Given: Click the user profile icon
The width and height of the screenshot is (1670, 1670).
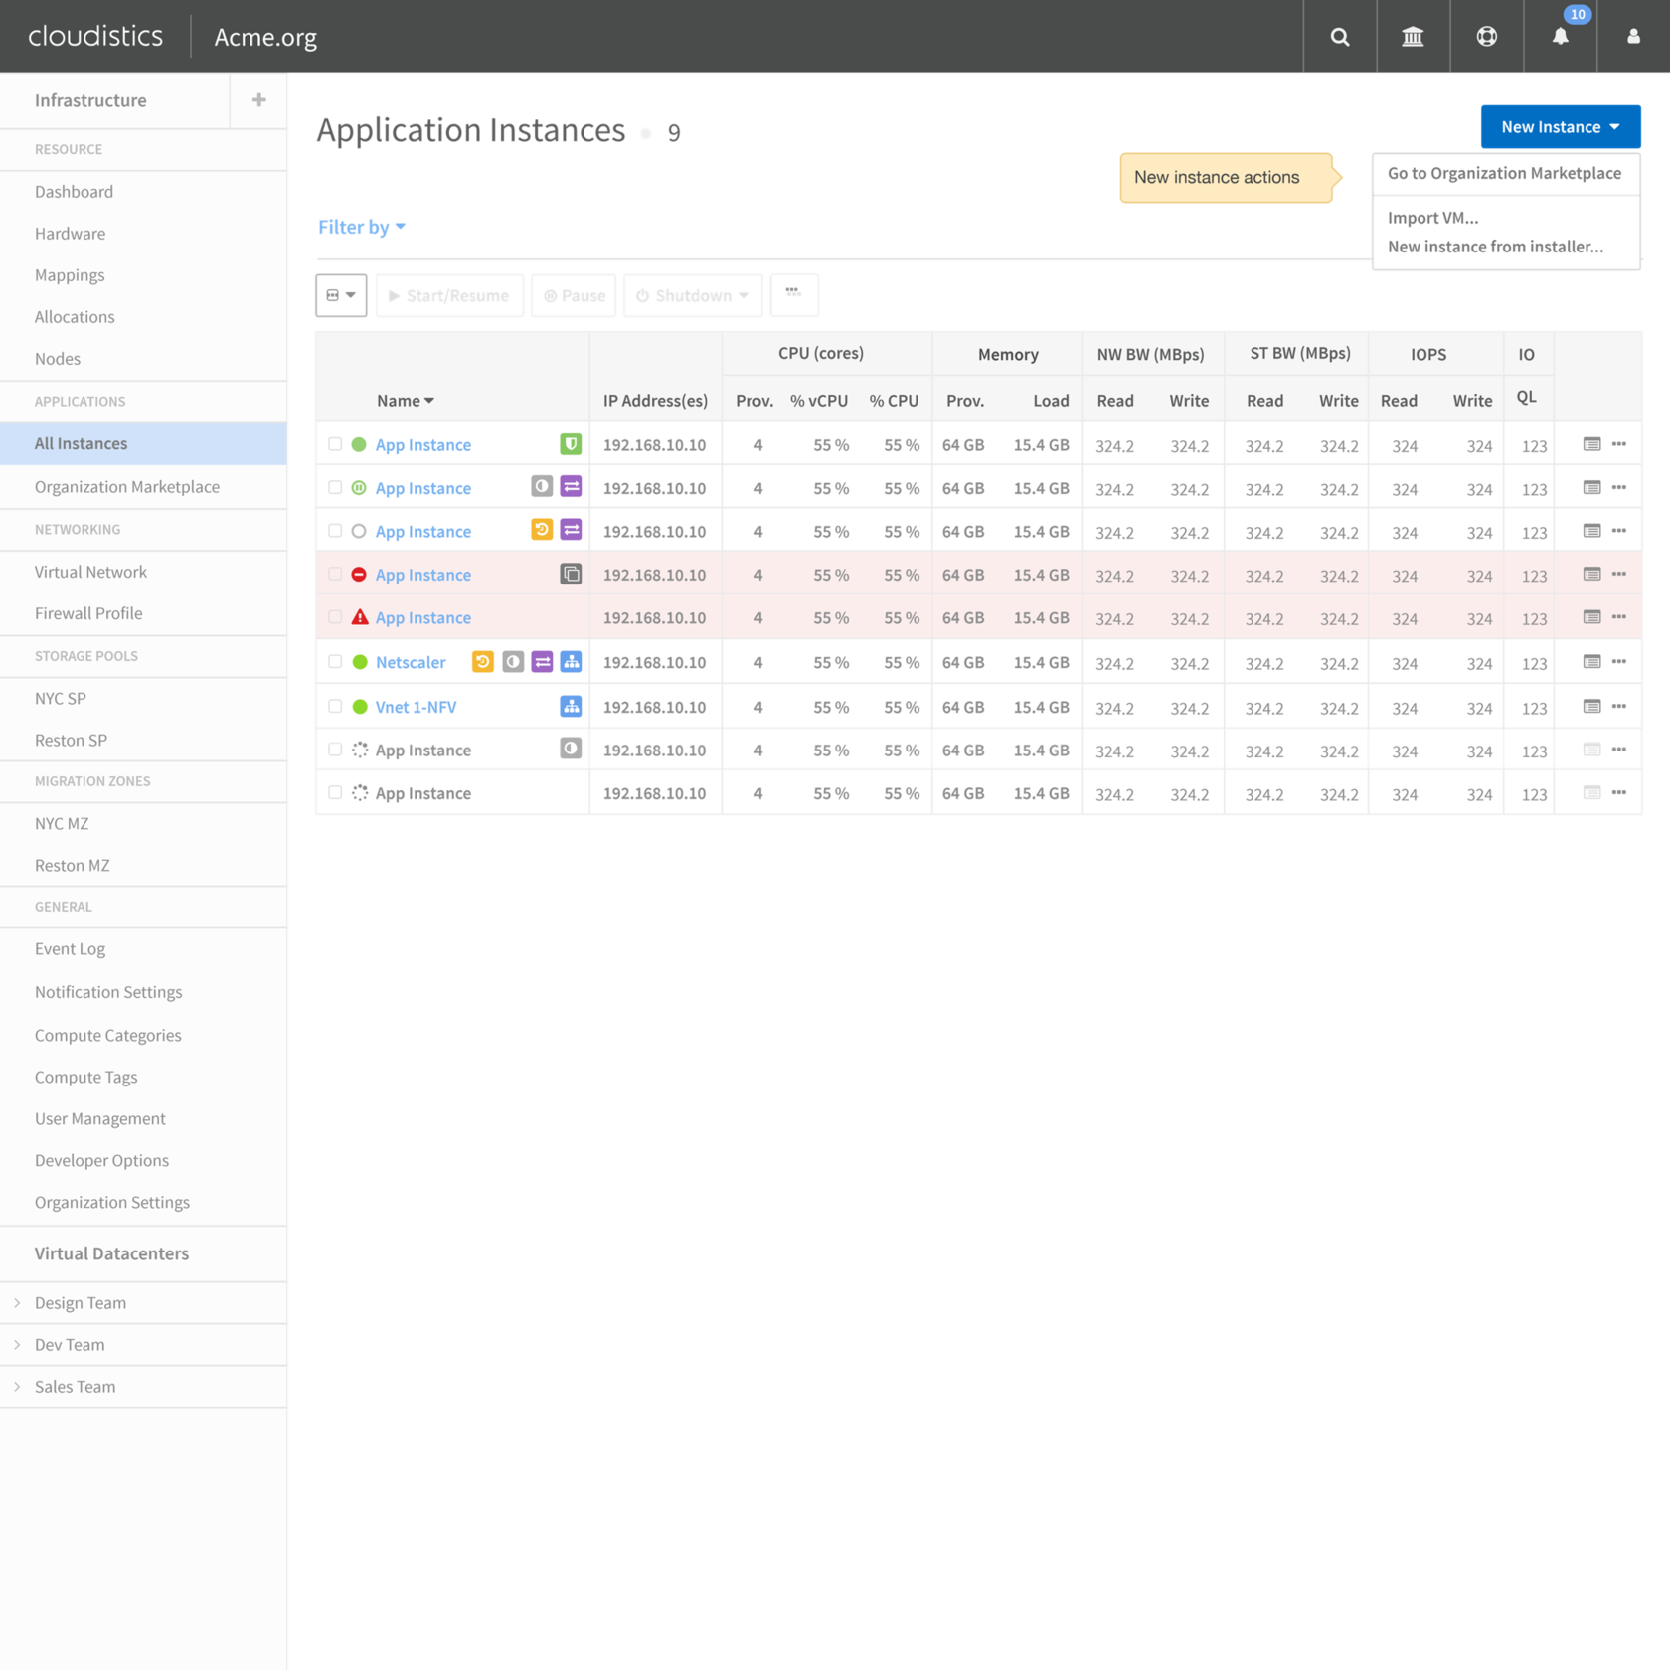Looking at the screenshot, I should tap(1633, 37).
